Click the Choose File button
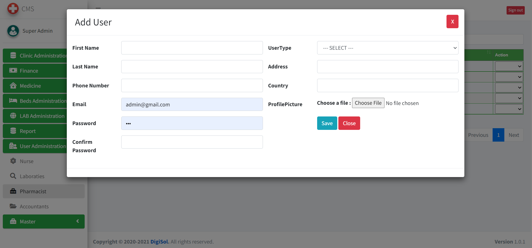This screenshot has width=532, height=248. tap(368, 103)
